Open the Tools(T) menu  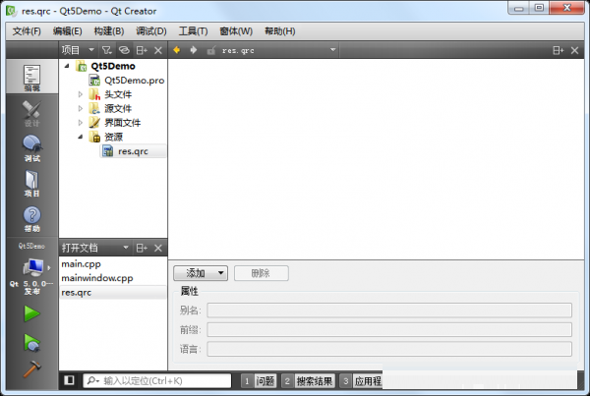coord(193,30)
